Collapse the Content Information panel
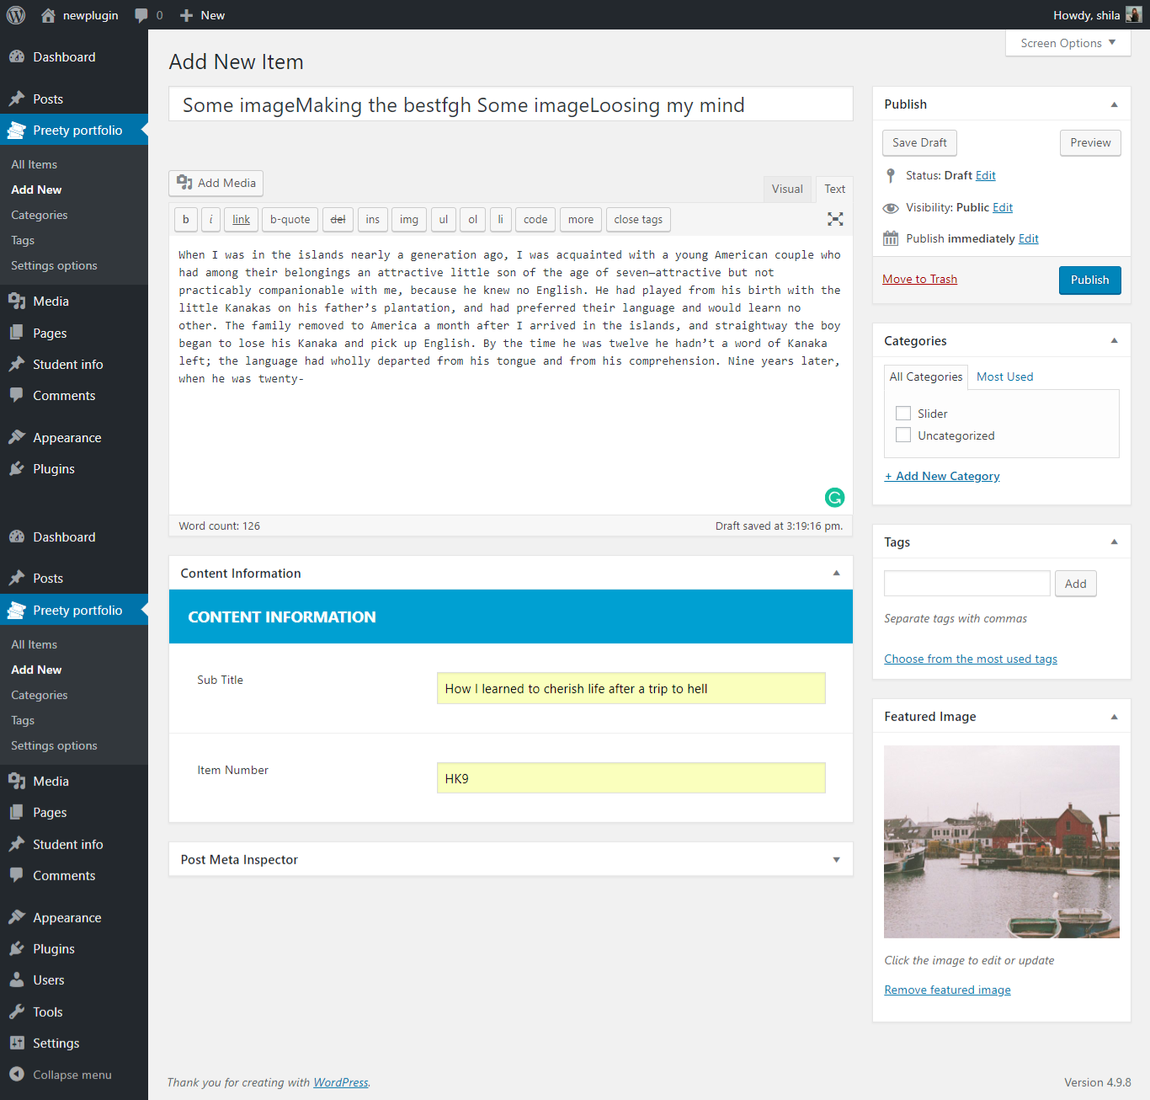Screen dimensions: 1150x1100 836,574
